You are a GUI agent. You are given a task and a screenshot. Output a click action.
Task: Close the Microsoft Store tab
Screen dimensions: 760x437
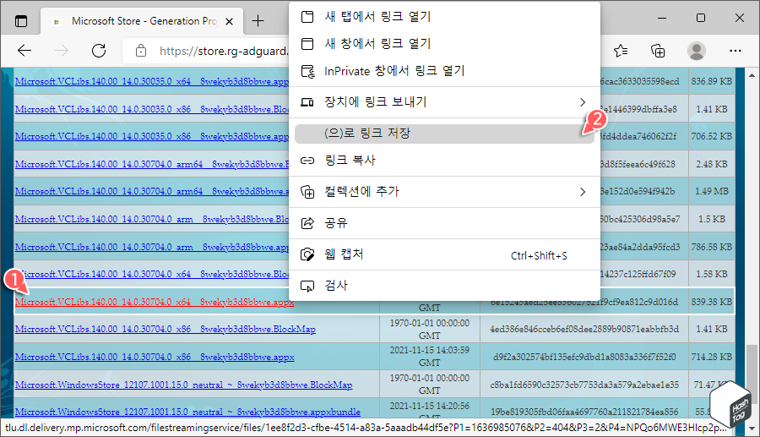click(229, 21)
